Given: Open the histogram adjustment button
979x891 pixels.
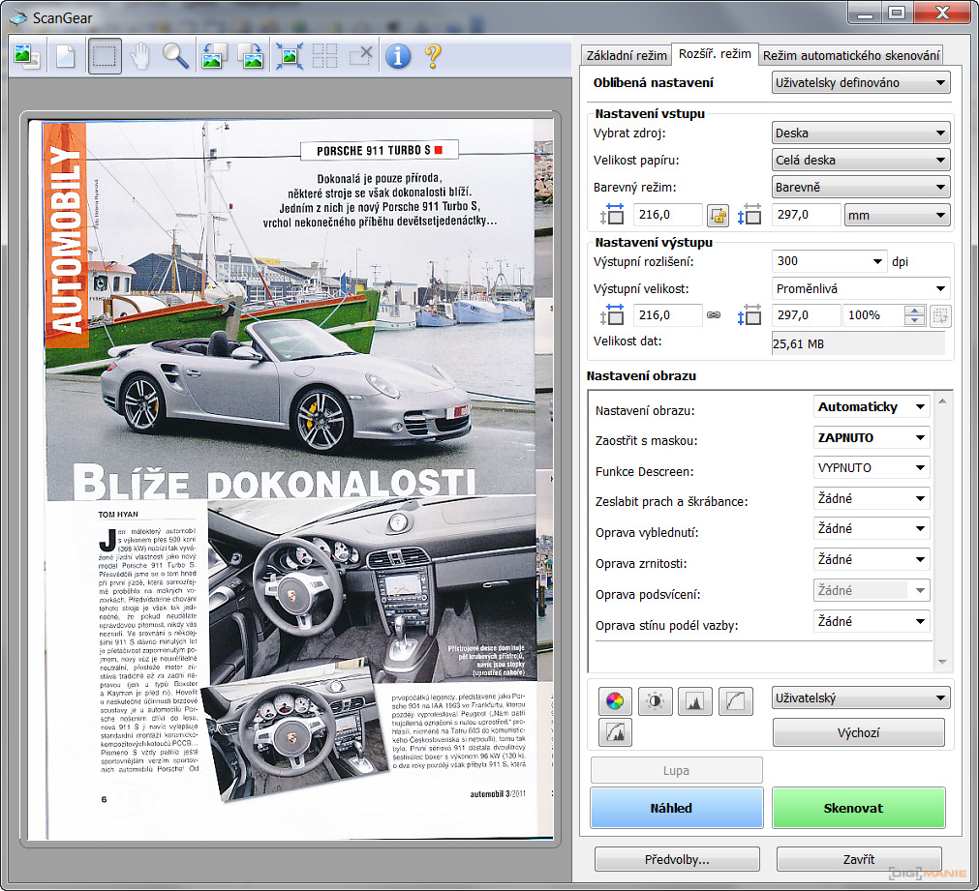Looking at the screenshot, I should point(694,700).
